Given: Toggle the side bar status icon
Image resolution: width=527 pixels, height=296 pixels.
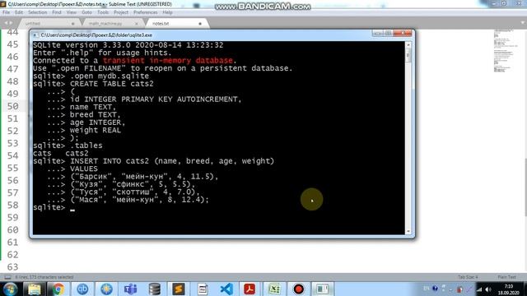Looking at the screenshot, I should tap(7, 277).
